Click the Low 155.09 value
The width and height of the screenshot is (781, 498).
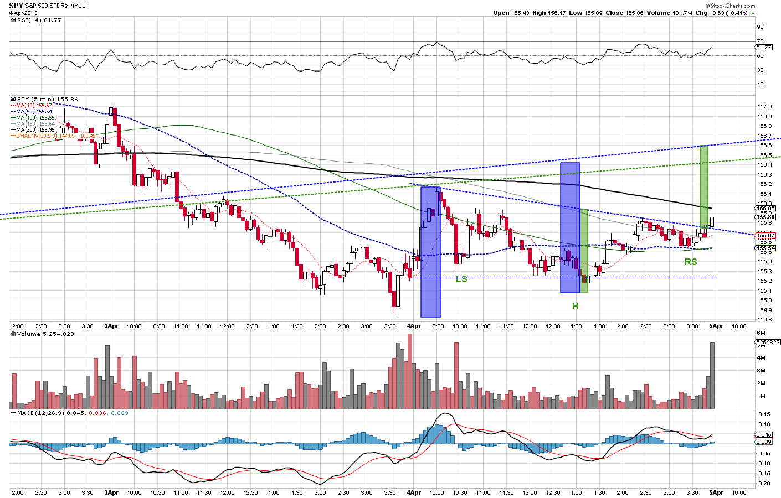tap(586, 13)
